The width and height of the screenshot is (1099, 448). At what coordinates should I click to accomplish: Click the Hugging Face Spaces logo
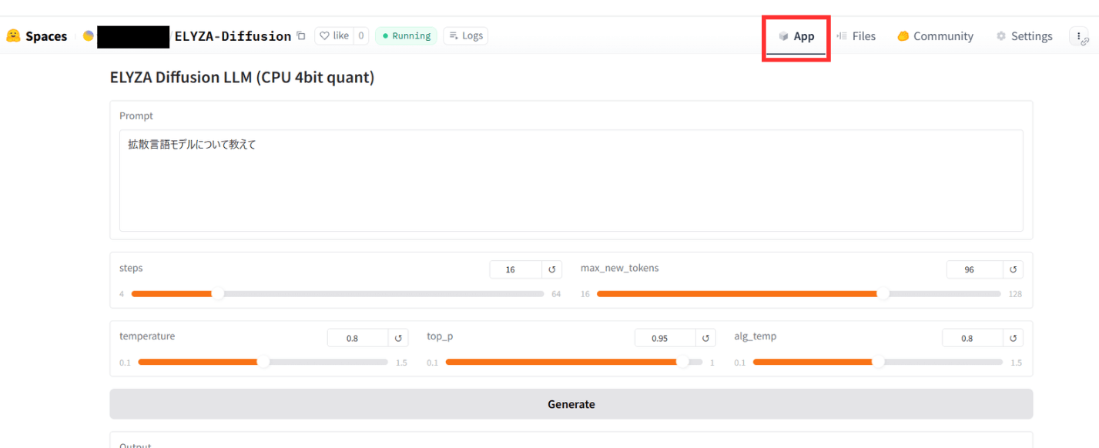(13, 36)
